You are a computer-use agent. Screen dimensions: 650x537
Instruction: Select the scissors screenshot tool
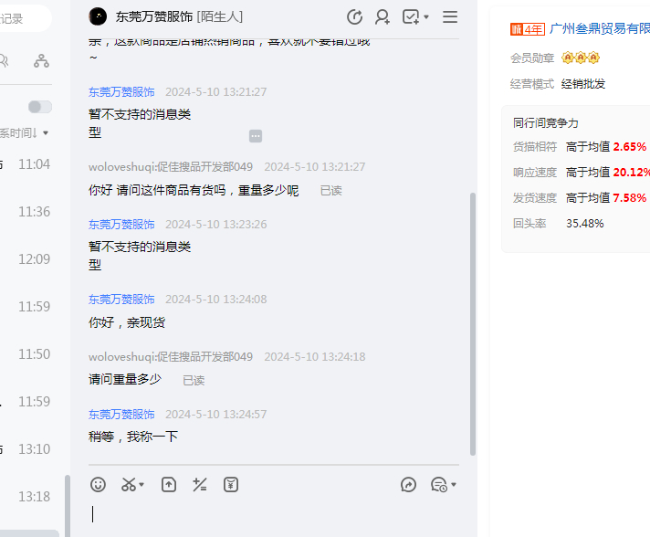pos(128,484)
